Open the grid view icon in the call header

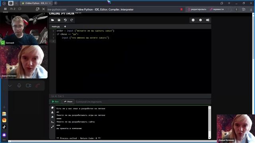pyautogui.click(x=5, y=9)
